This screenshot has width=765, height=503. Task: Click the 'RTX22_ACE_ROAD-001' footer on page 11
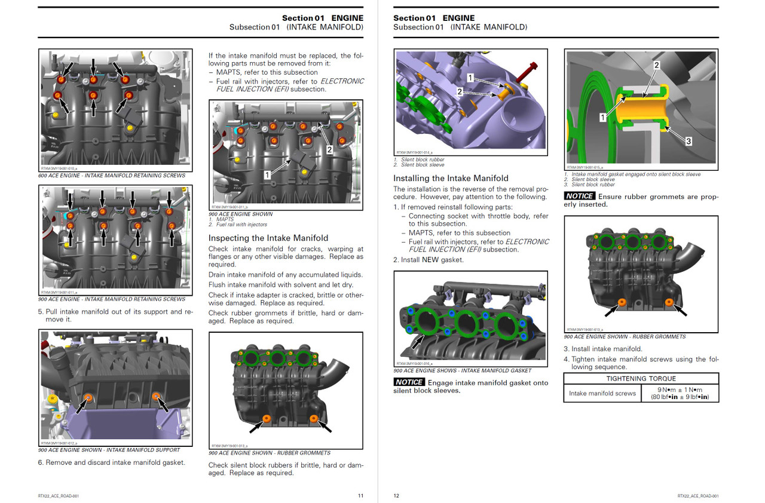[x=59, y=495]
